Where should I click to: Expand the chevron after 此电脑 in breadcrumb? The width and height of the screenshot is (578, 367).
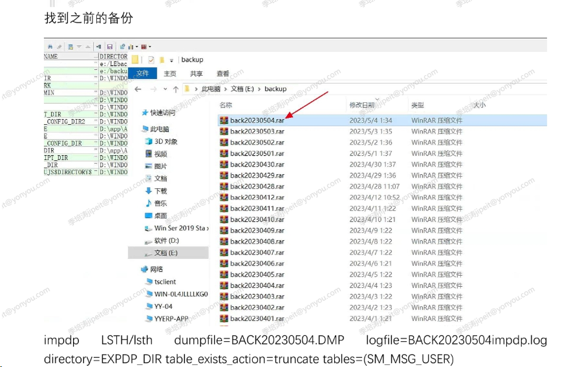point(225,89)
